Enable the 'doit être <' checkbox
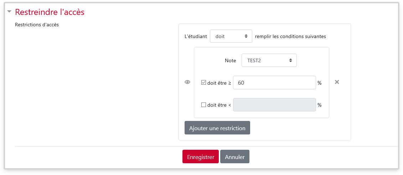This screenshot has width=403, height=175. pyautogui.click(x=203, y=105)
